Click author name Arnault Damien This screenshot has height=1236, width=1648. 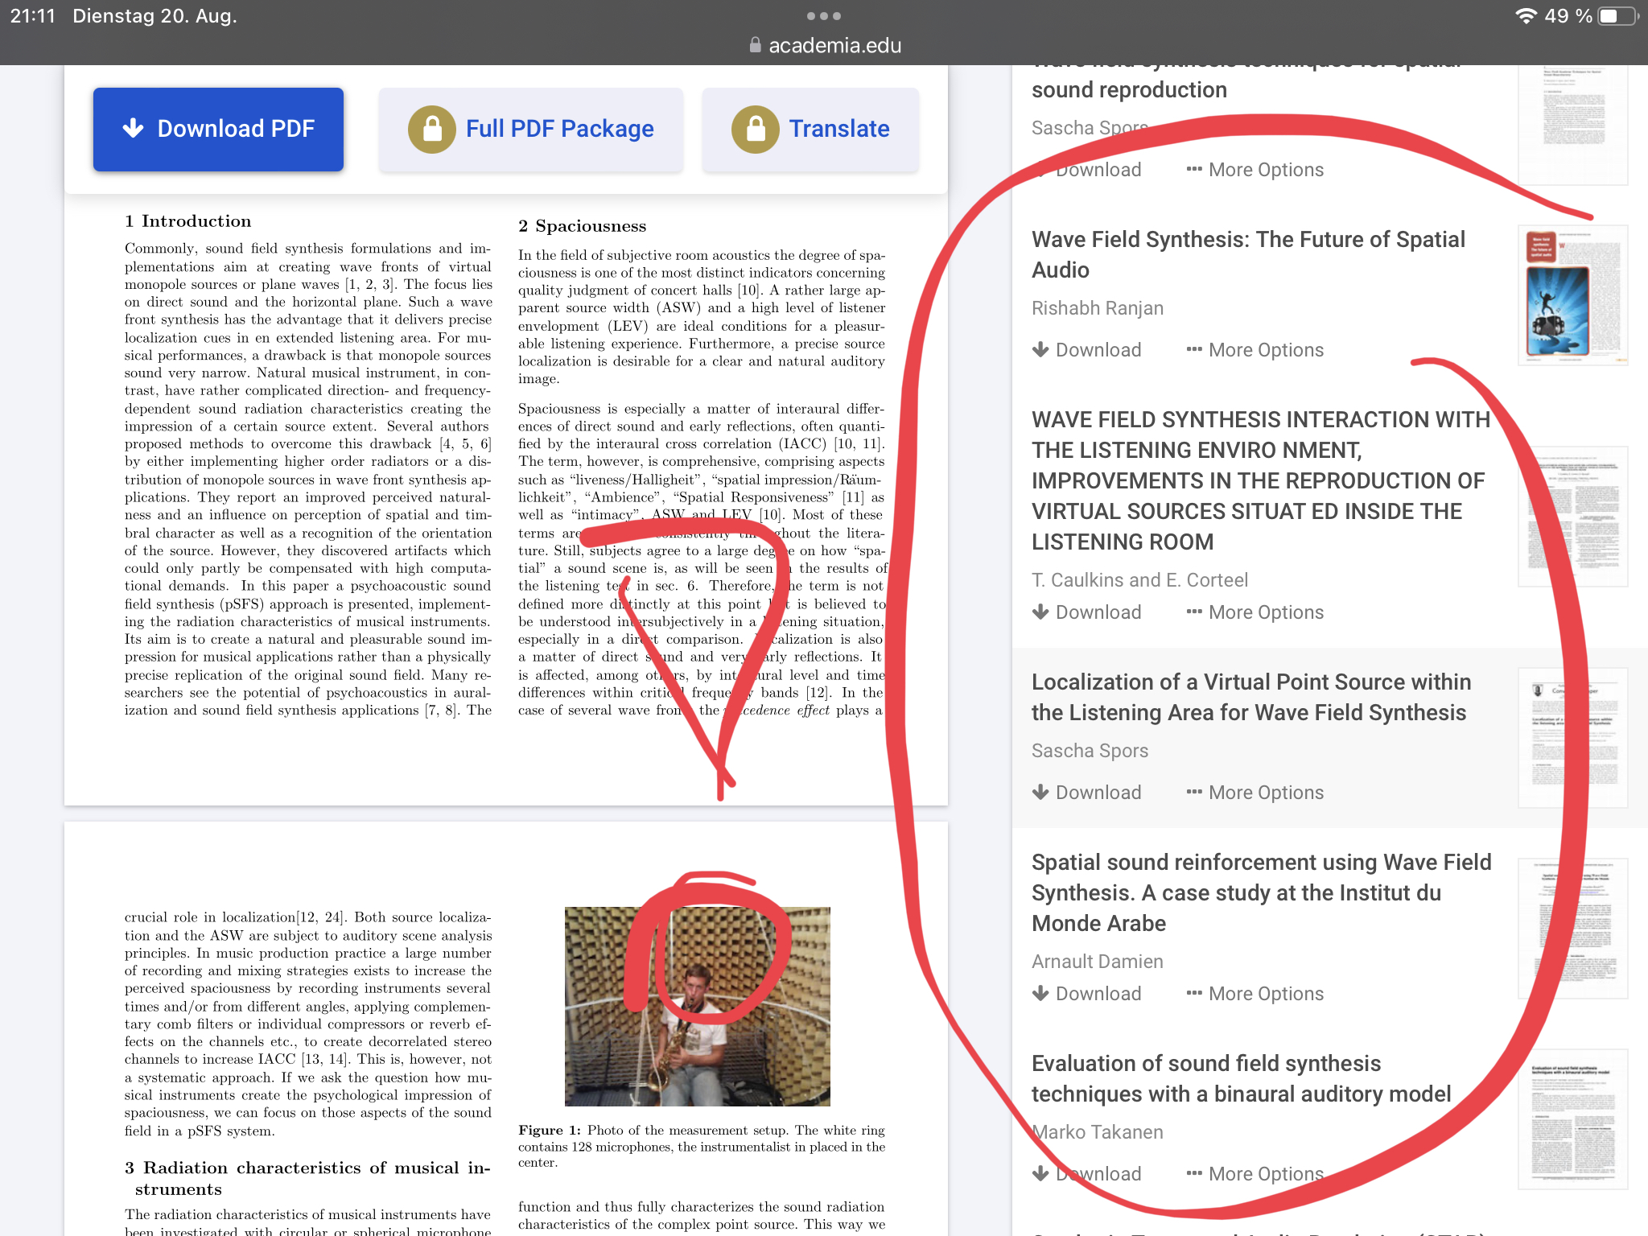pos(1098,962)
